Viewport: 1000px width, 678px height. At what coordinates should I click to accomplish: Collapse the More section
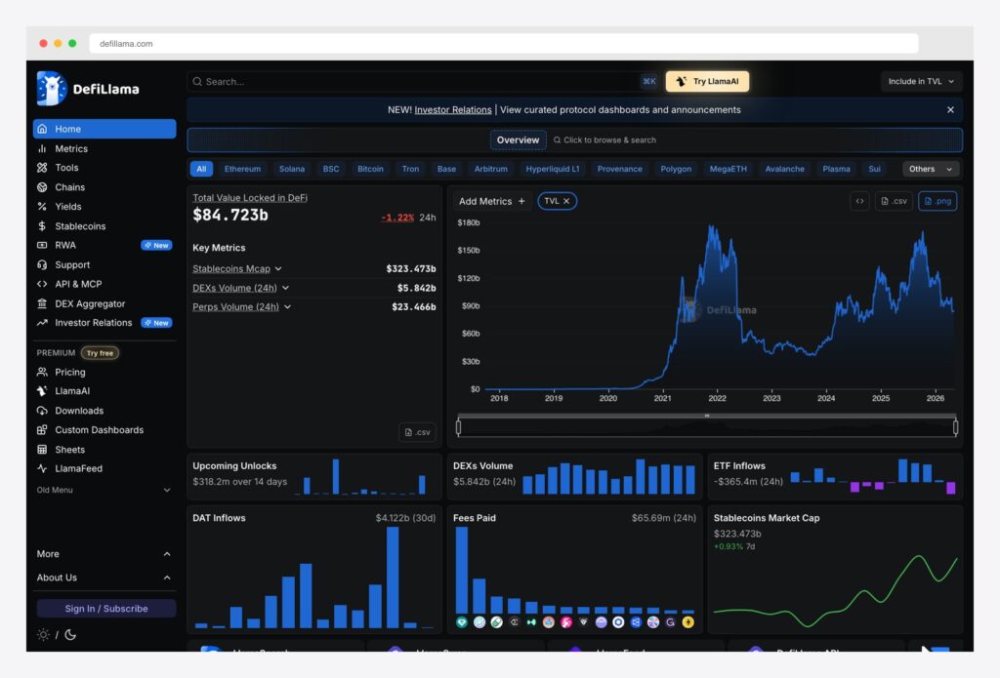[104, 554]
